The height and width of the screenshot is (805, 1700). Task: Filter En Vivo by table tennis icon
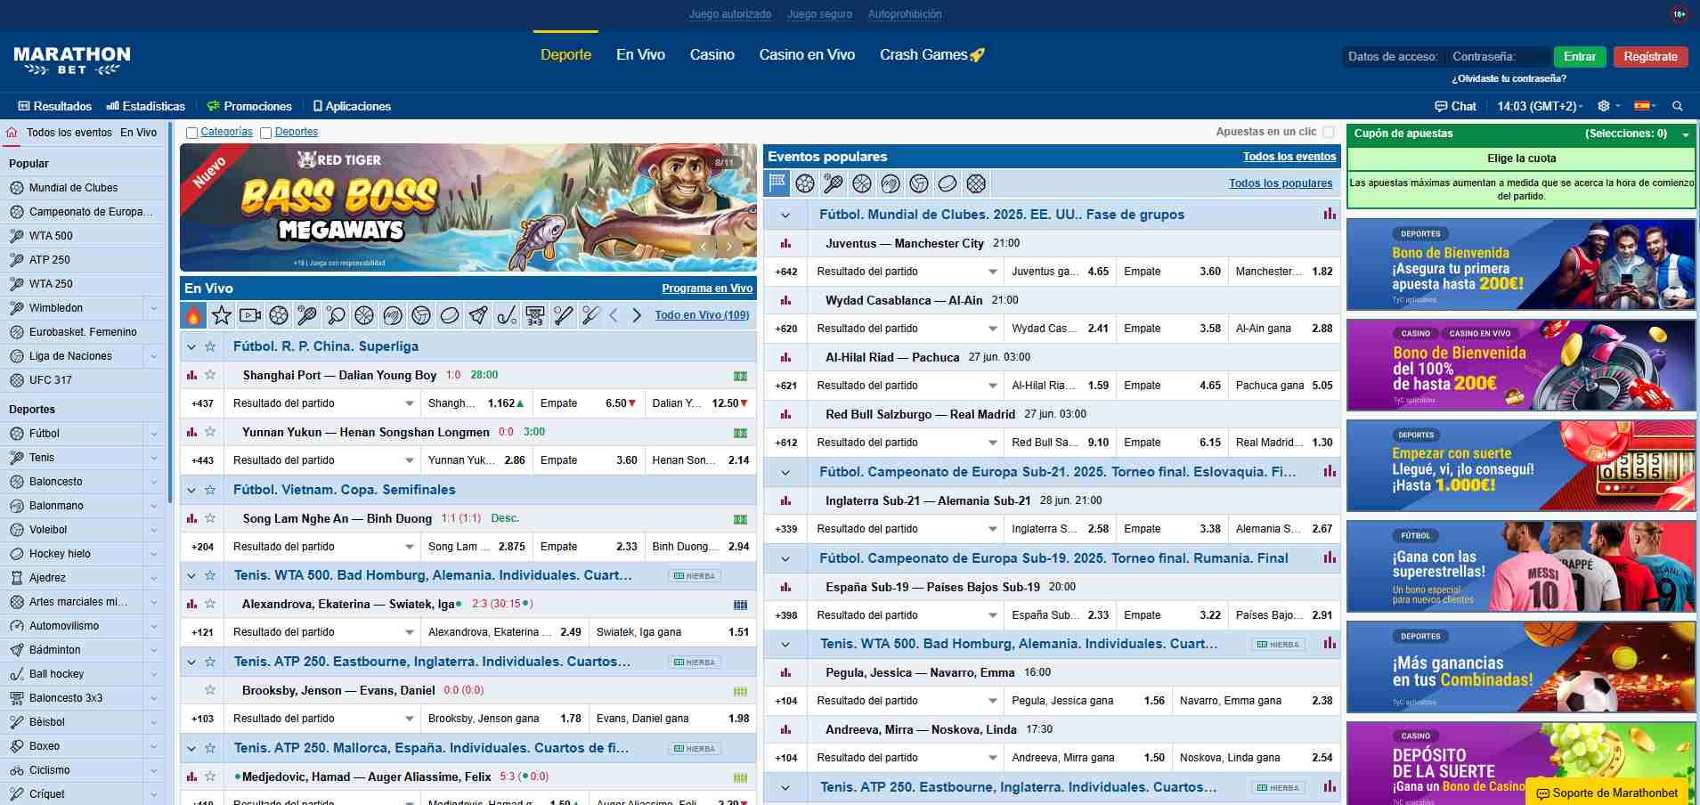click(336, 315)
